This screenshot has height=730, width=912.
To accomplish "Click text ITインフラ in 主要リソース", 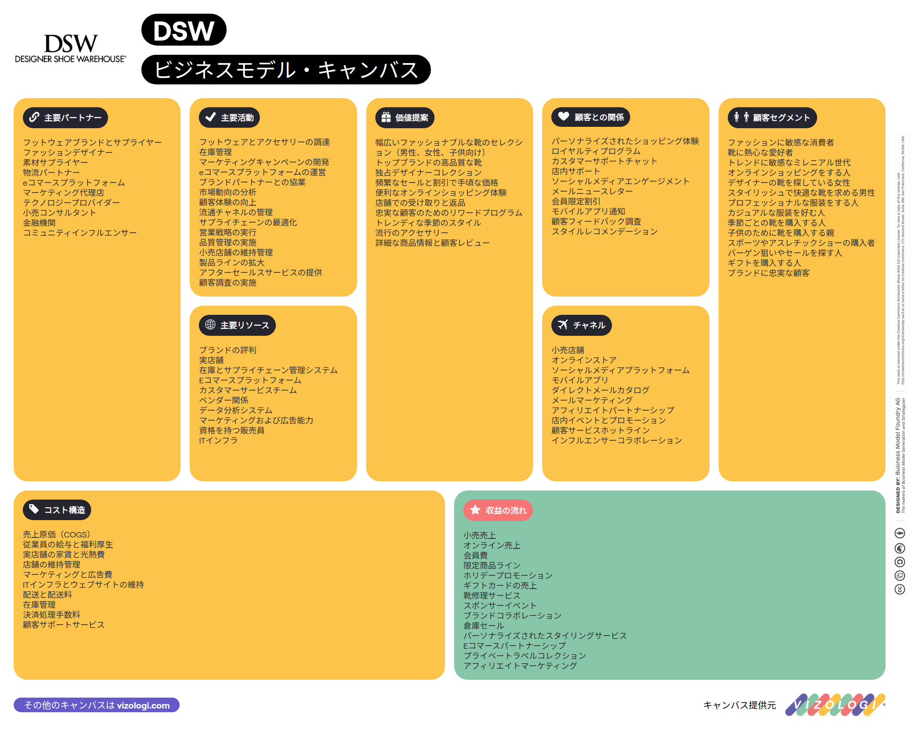I will [218, 440].
